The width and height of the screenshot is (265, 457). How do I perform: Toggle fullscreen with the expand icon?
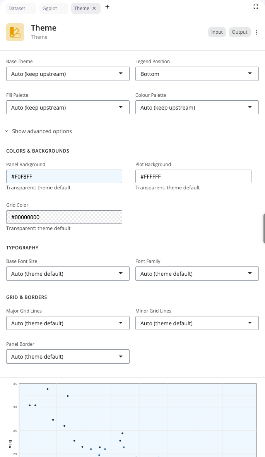[x=256, y=7]
